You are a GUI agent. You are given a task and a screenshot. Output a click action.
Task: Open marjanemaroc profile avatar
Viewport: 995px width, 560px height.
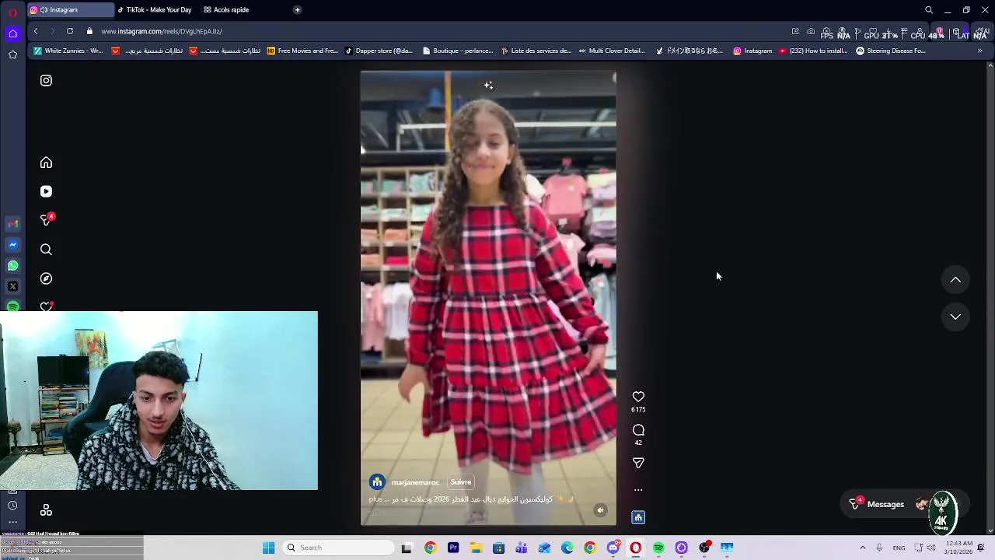point(377,482)
